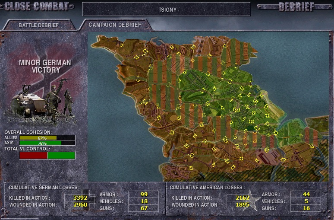
Task: Select American wounded in action value 1895
Action: pyautogui.click(x=243, y=205)
